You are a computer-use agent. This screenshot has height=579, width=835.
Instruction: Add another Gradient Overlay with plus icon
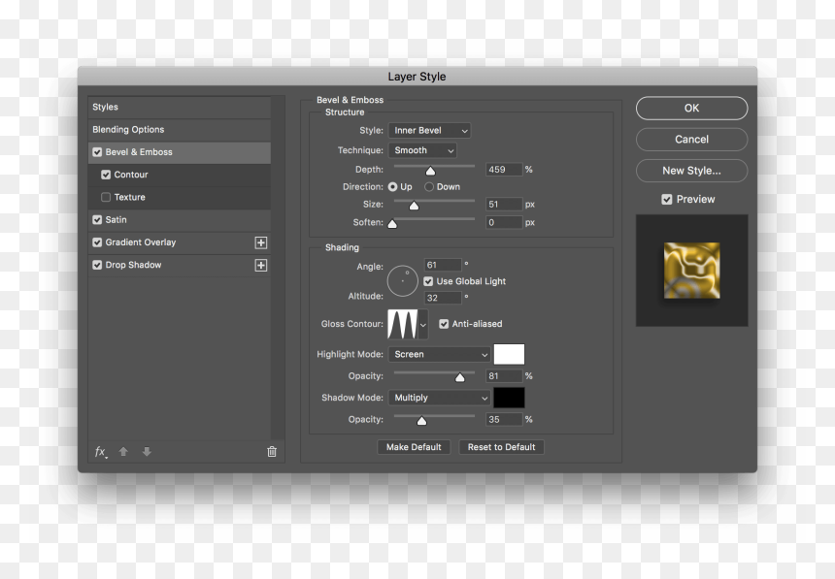coord(261,242)
